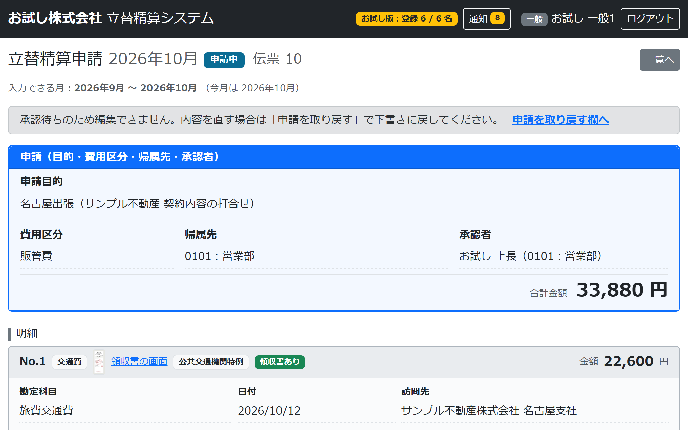Click the 伝票 10 slip number
688x430 pixels.
(277, 59)
